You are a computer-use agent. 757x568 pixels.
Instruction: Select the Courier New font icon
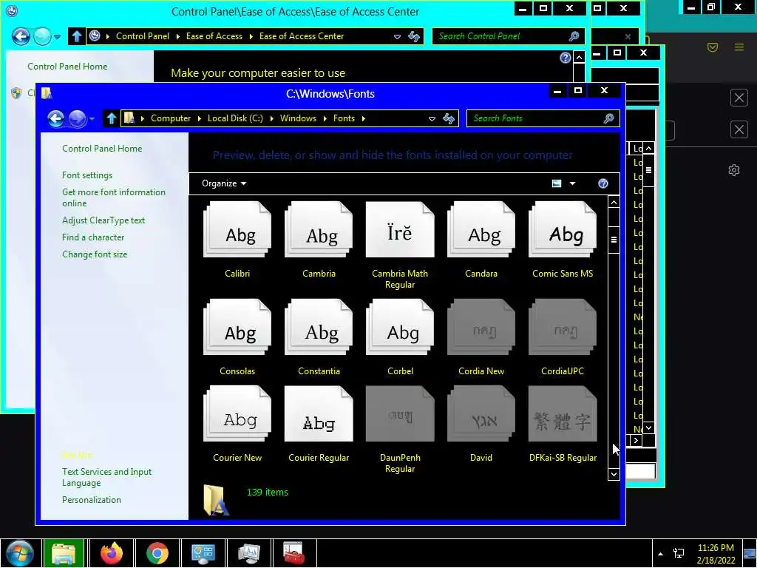[237, 414]
